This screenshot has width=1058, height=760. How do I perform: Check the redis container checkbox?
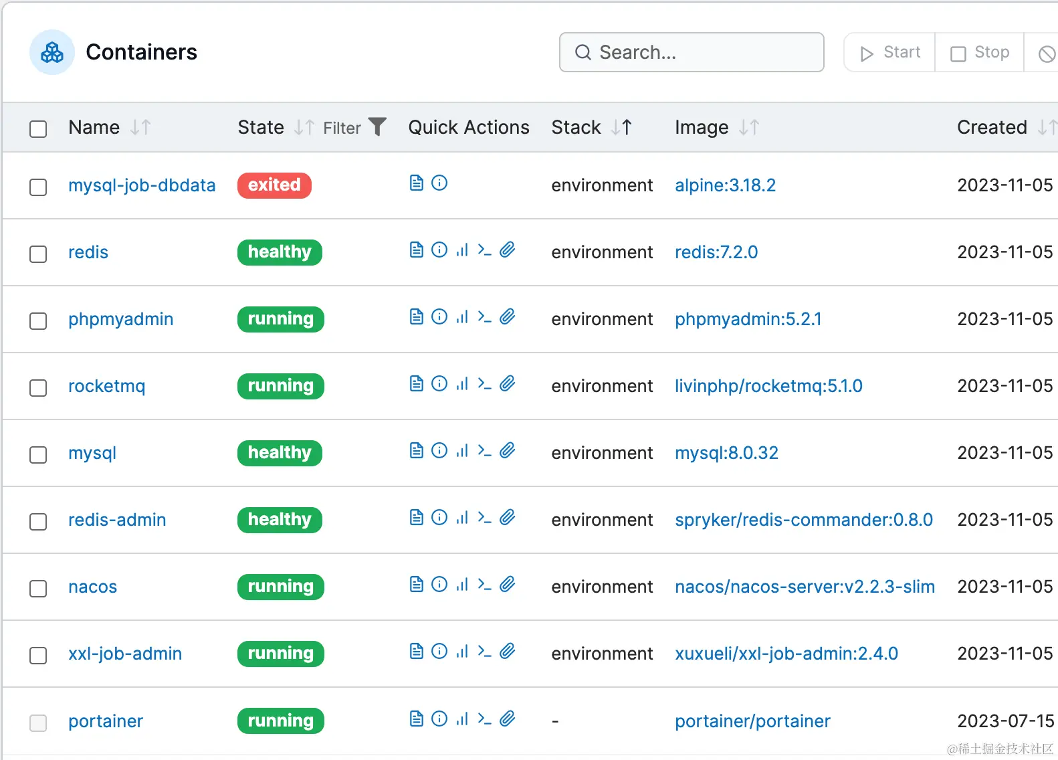38,254
